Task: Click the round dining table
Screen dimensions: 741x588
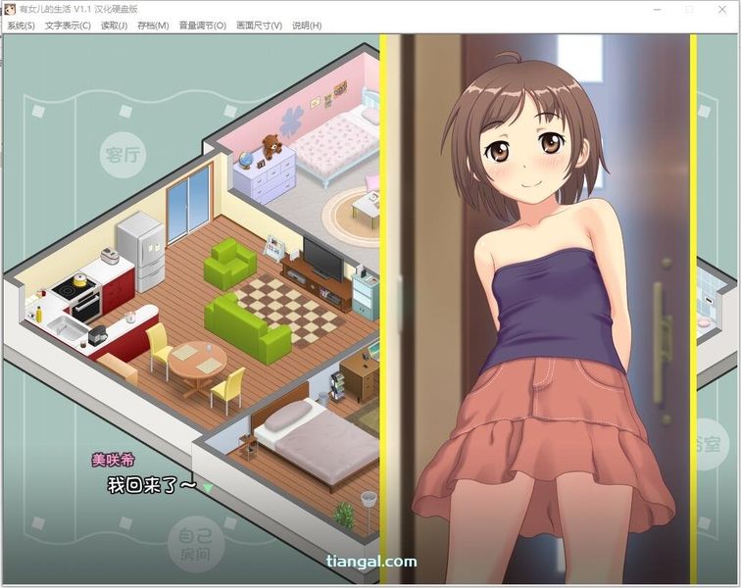Action: point(196,360)
